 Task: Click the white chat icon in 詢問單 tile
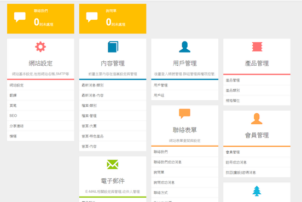tap(92, 17)
